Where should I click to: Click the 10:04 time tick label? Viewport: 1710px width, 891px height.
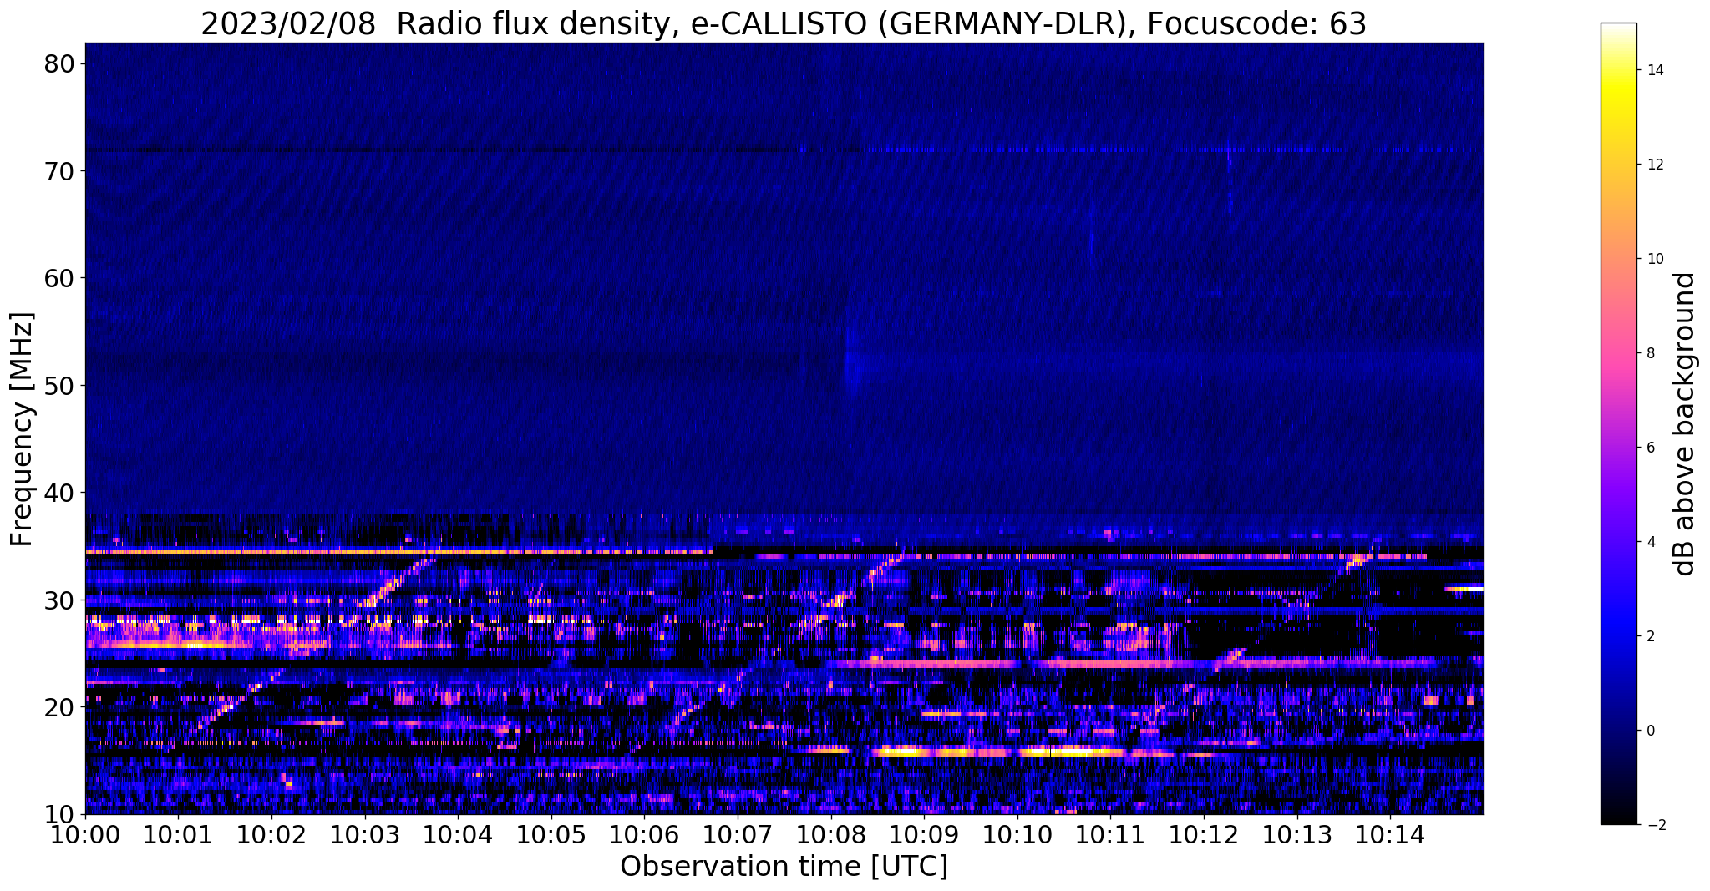click(458, 834)
